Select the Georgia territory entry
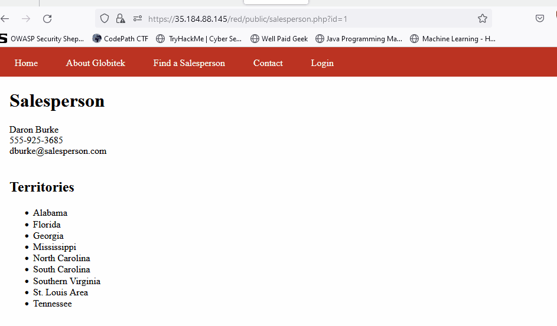557x326 pixels. click(48, 236)
